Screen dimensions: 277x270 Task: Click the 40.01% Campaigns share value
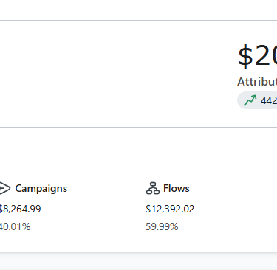point(15,226)
